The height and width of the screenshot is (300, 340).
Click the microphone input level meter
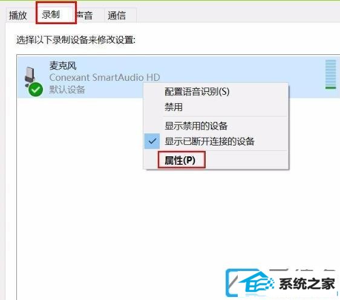[330, 74]
